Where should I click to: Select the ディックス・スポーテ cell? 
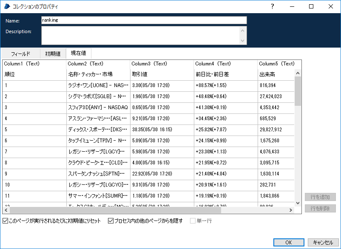tap(98, 130)
